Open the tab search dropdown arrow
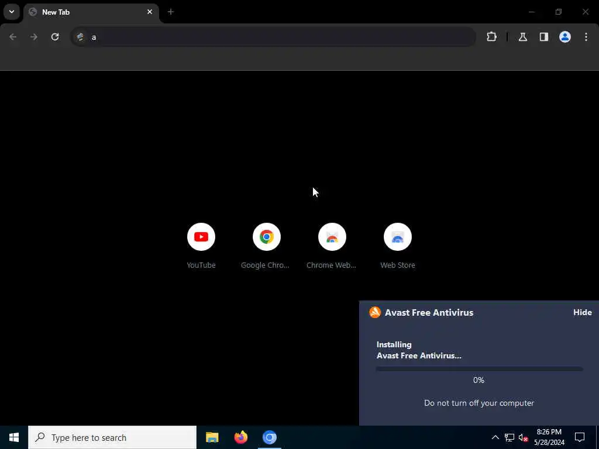599x449 pixels. pyautogui.click(x=12, y=12)
